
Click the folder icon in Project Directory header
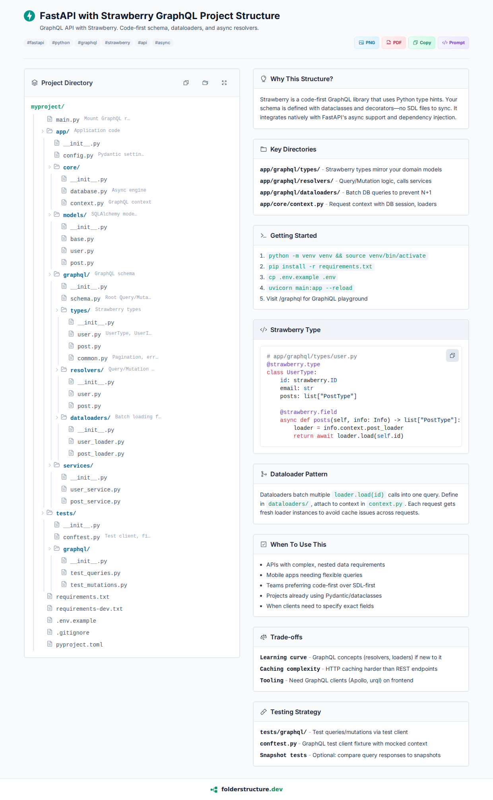click(x=205, y=83)
